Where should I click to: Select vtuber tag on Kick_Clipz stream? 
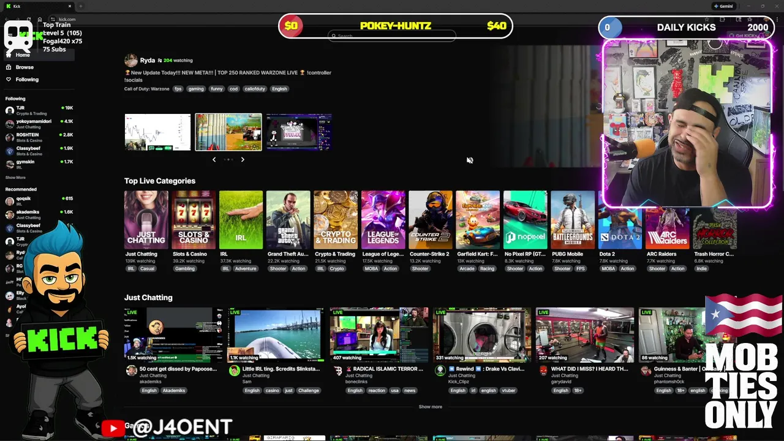508,391
